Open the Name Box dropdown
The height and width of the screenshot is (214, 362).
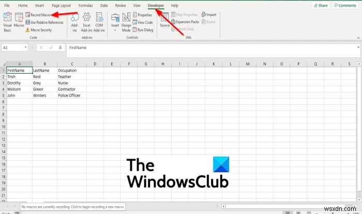25,47
